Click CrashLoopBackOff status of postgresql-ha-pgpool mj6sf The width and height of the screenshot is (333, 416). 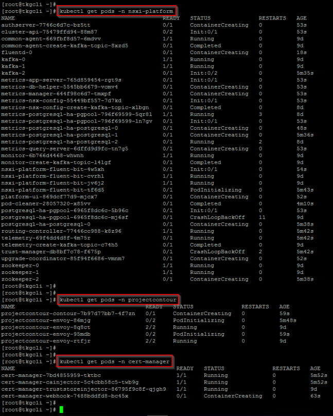(217, 217)
